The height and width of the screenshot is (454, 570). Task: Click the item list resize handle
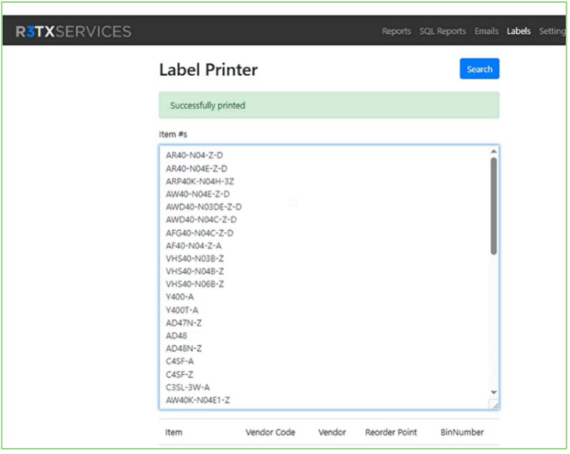[x=494, y=405]
